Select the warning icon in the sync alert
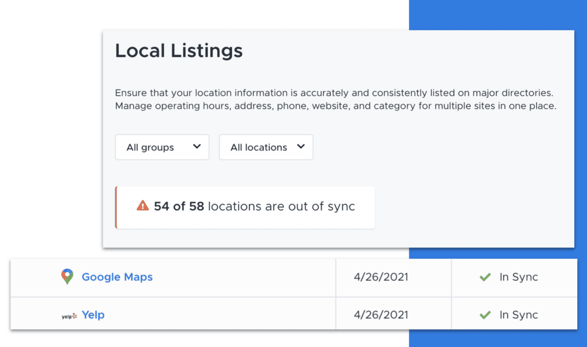The height and width of the screenshot is (347, 587). (143, 206)
